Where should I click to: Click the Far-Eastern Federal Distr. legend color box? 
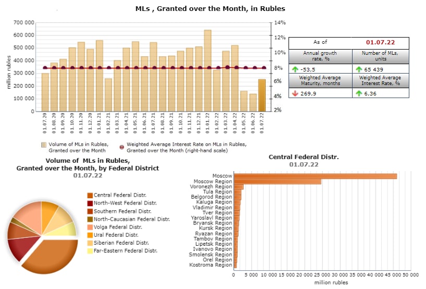90,251
